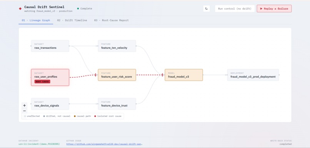Image resolution: width=310 pixels, height=148 pixels.
Task: Click the Complete status indicator
Action: (x=84, y=8)
